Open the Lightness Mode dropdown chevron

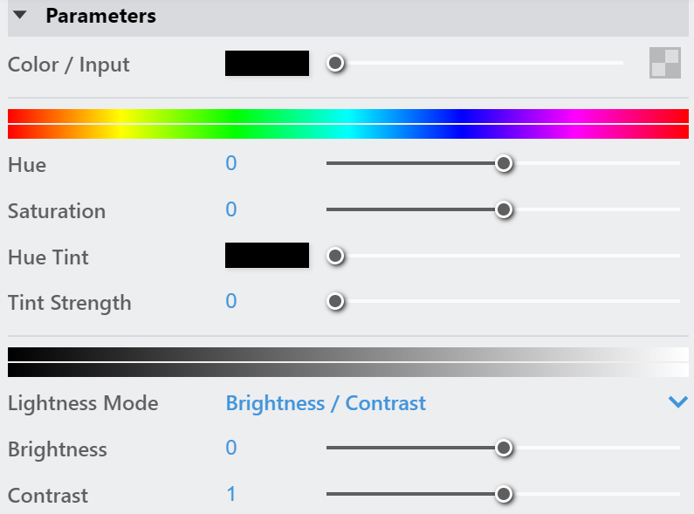pyautogui.click(x=677, y=402)
